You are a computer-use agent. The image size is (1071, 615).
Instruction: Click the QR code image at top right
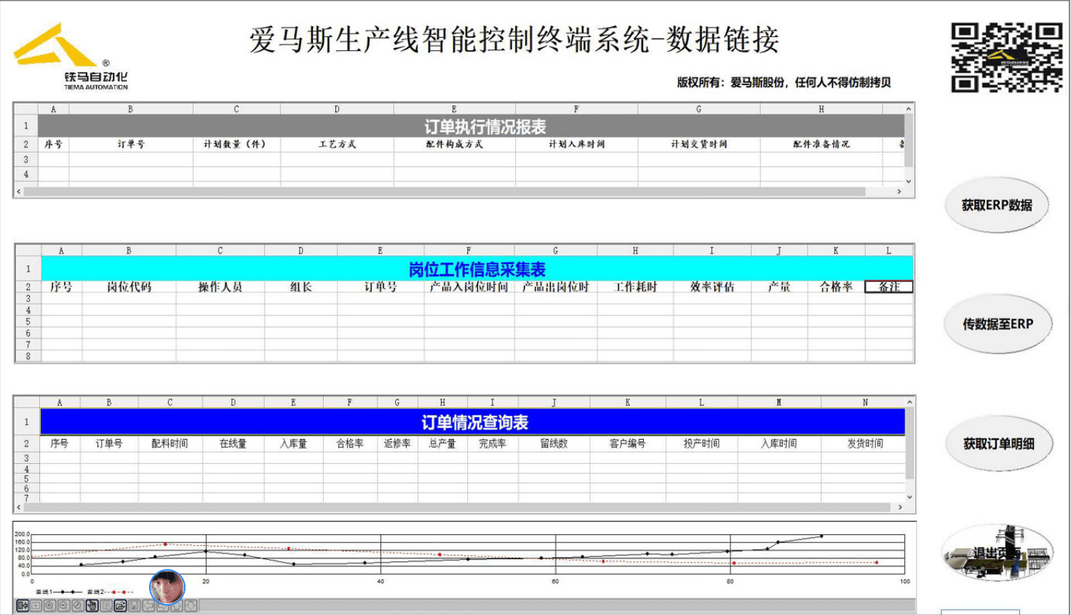point(1006,57)
